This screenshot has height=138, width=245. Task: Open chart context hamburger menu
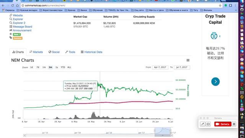pyautogui.click(x=188, y=60)
